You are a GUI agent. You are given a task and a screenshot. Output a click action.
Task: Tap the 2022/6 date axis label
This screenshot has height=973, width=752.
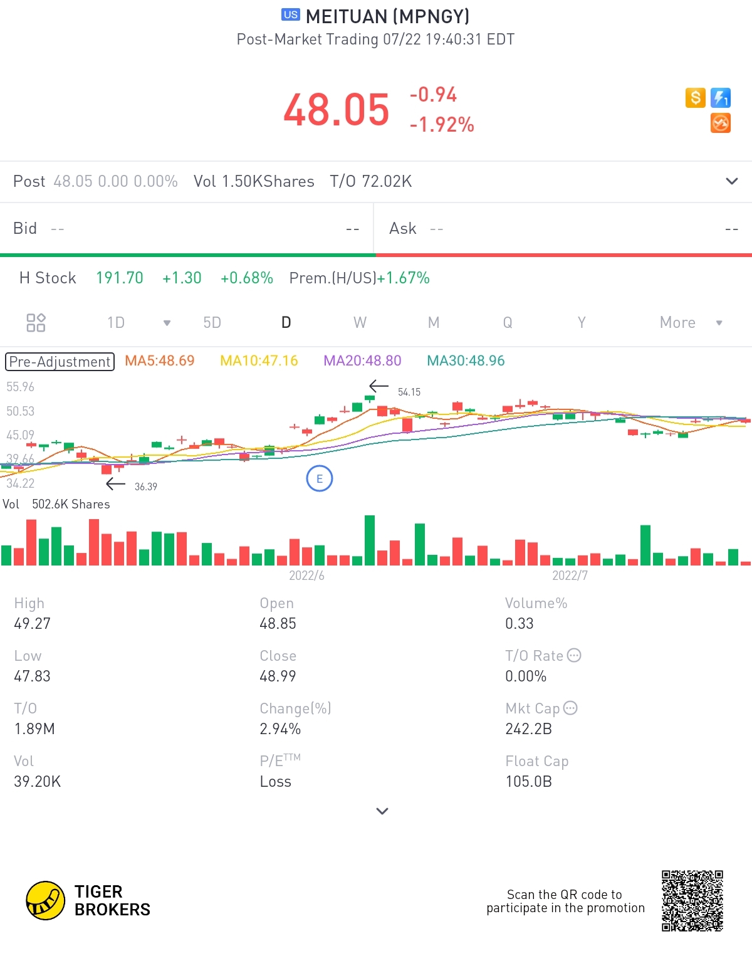click(306, 576)
